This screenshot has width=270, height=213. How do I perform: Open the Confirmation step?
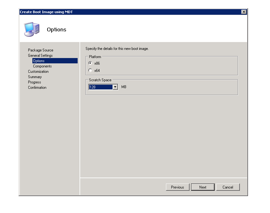[x=37, y=88]
